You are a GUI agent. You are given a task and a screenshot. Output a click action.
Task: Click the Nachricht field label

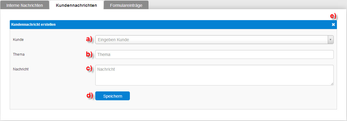pos(21,69)
